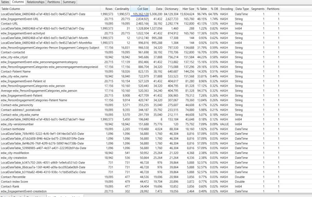Select the edw_city-versionnumber row

coord(46,124)
